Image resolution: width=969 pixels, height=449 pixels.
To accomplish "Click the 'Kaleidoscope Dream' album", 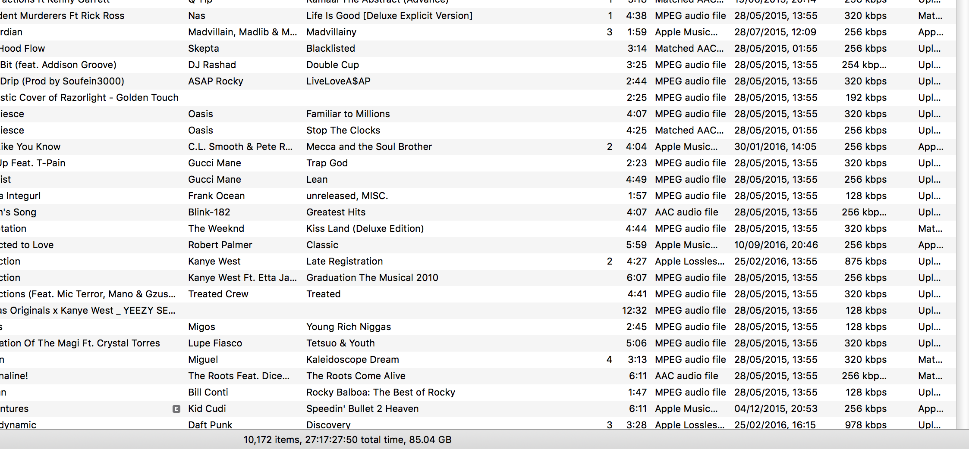I will [x=353, y=360].
